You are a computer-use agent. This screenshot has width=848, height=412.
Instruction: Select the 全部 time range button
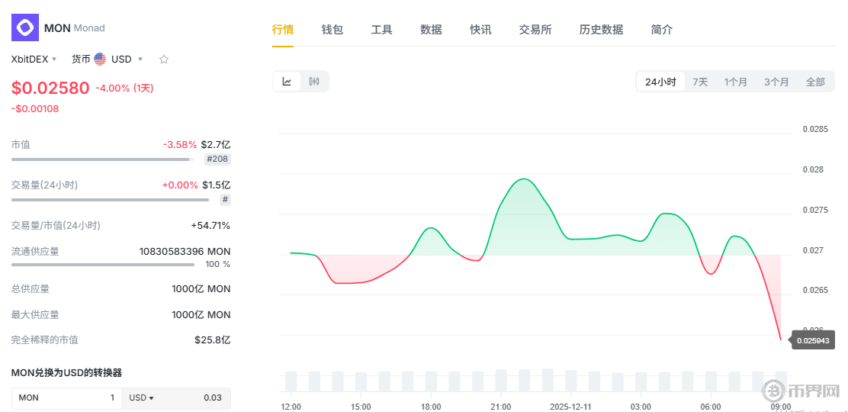(815, 82)
